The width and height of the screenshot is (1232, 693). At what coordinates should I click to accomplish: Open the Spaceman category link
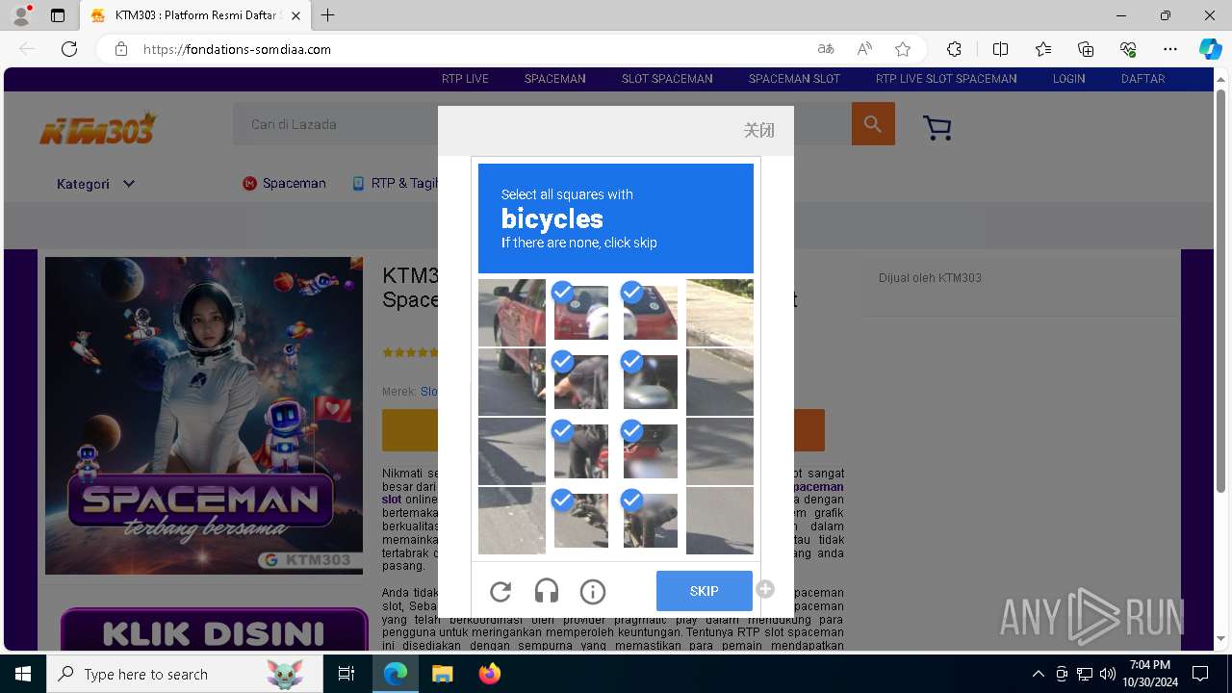(284, 183)
